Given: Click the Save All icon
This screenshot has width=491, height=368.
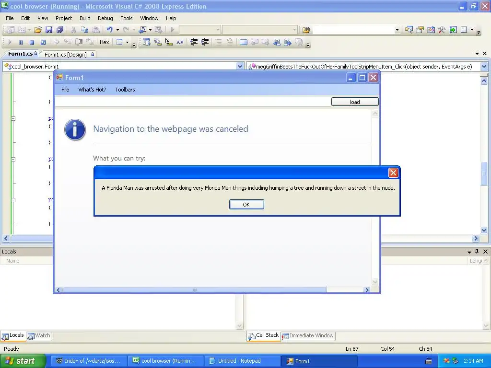Looking at the screenshot, I should click(60, 30).
